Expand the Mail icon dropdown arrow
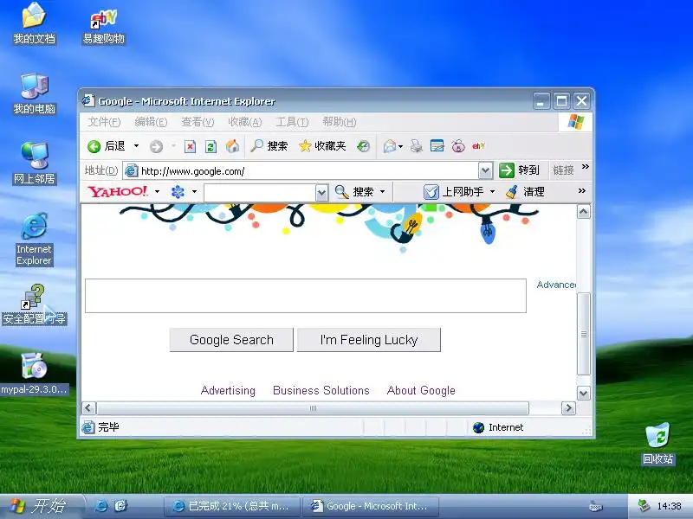This screenshot has width=693, height=519. [x=400, y=146]
